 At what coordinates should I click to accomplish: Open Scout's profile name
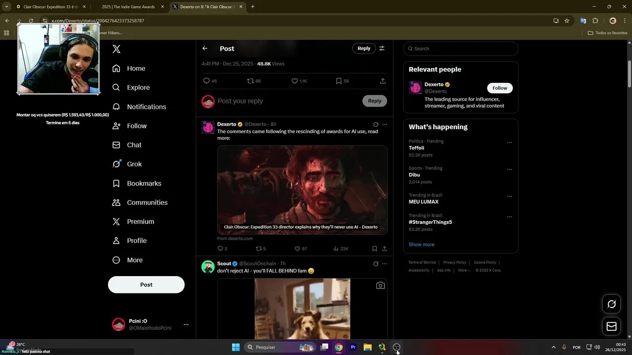tap(224, 264)
